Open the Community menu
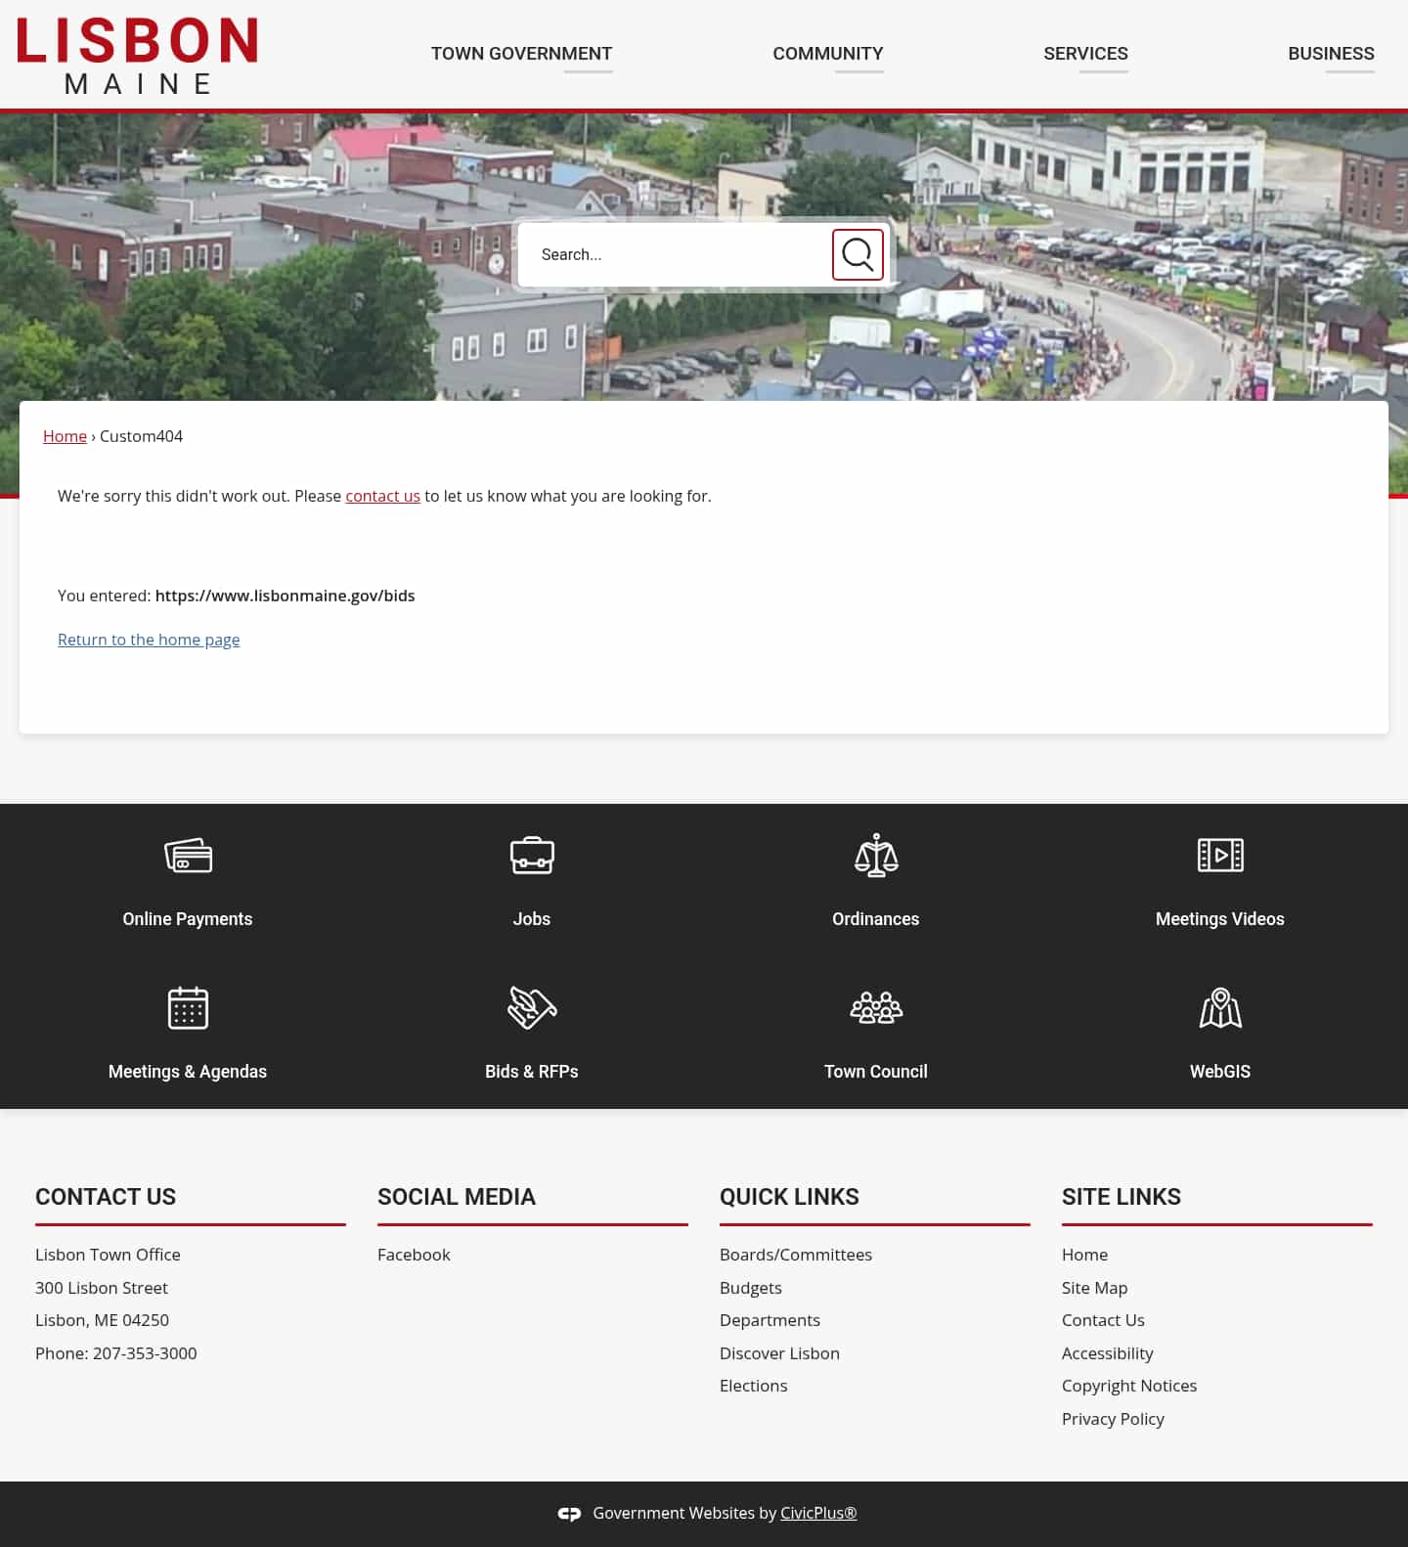This screenshot has height=1547, width=1408. [827, 54]
